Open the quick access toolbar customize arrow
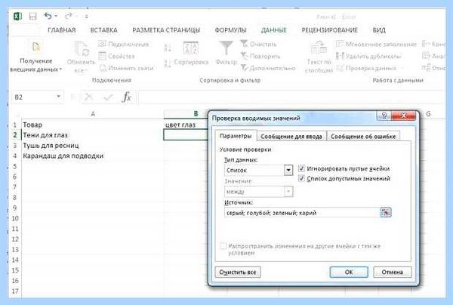453x305 pixels. tap(86, 17)
